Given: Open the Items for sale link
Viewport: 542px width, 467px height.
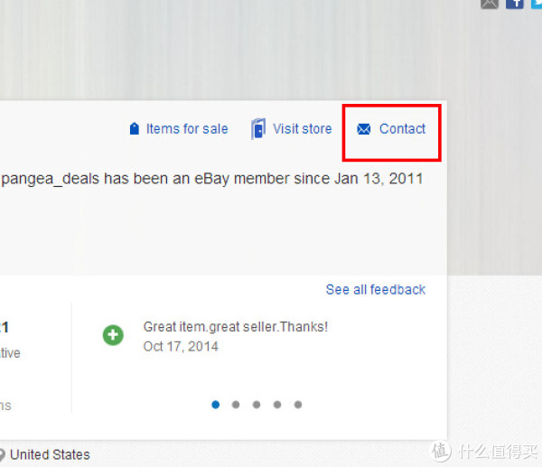Looking at the screenshot, I should click(187, 129).
